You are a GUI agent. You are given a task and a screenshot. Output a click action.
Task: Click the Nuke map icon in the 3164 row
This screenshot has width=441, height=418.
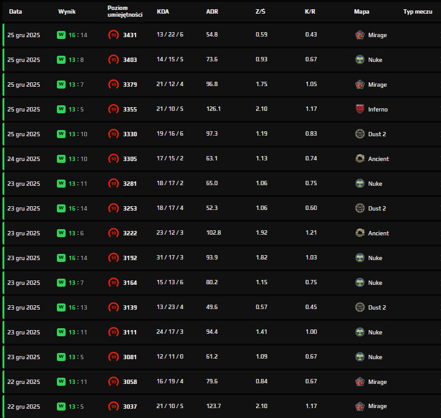[x=360, y=283]
